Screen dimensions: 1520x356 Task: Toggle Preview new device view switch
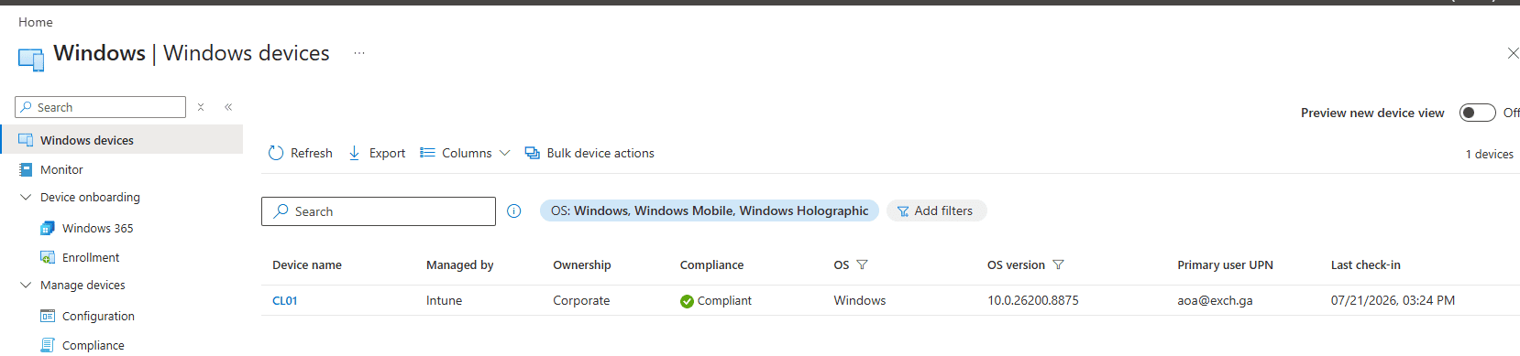1477,113
